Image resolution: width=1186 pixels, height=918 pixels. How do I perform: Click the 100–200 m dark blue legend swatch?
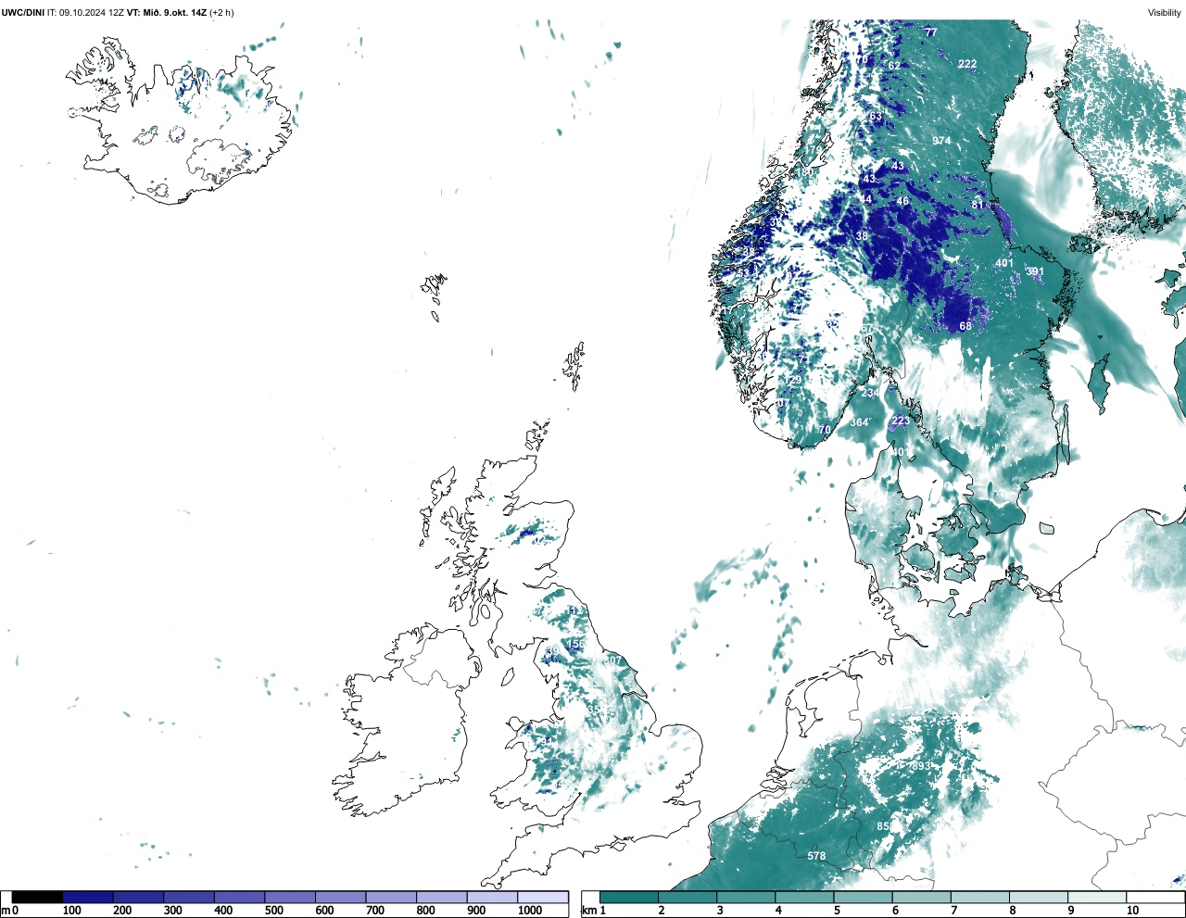pyautogui.click(x=88, y=897)
